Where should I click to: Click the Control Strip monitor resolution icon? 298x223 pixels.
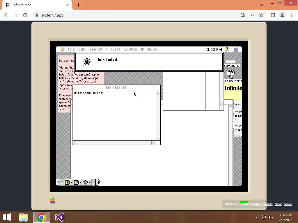click(76, 182)
